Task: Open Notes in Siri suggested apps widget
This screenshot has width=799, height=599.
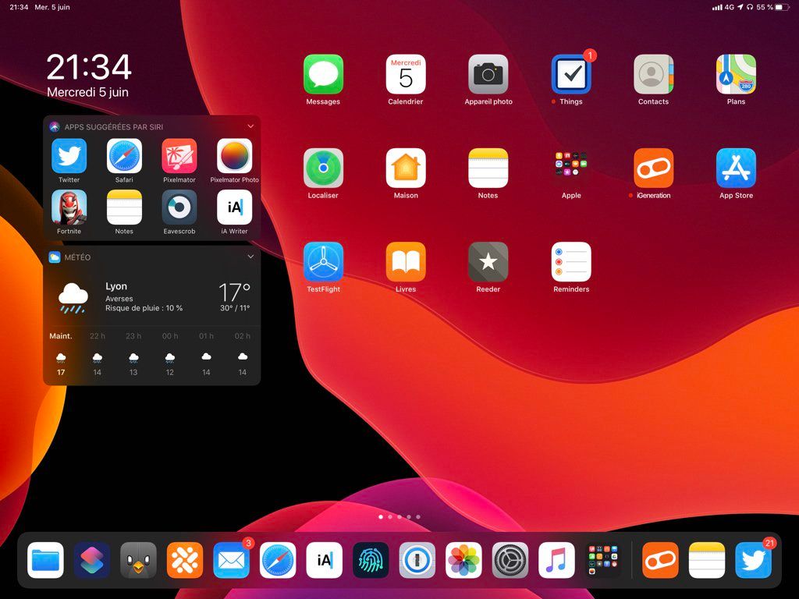Action: (124, 207)
